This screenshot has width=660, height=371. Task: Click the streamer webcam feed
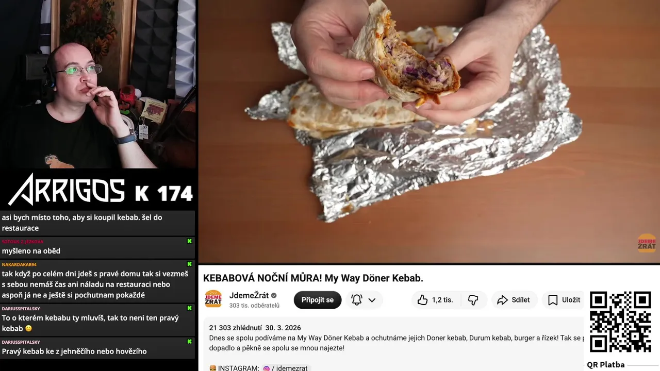point(98,85)
